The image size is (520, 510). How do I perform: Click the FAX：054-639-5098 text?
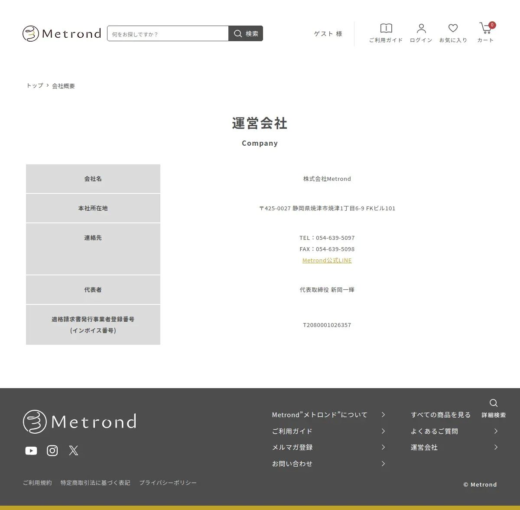(327, 249)
